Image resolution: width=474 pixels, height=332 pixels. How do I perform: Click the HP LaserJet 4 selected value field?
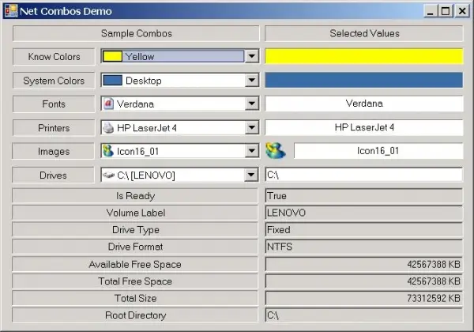click(x=364, y=127)
